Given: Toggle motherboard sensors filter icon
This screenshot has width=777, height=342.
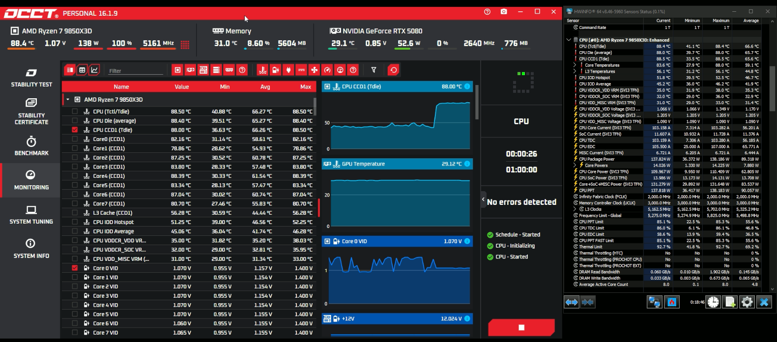Looking at the screenshot, I should tap(203, 70).
